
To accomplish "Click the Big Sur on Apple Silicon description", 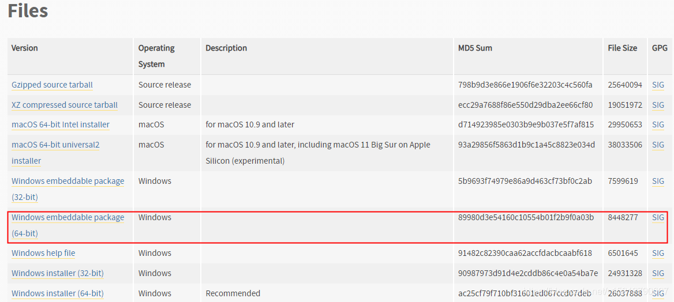I will pos(318,153).
